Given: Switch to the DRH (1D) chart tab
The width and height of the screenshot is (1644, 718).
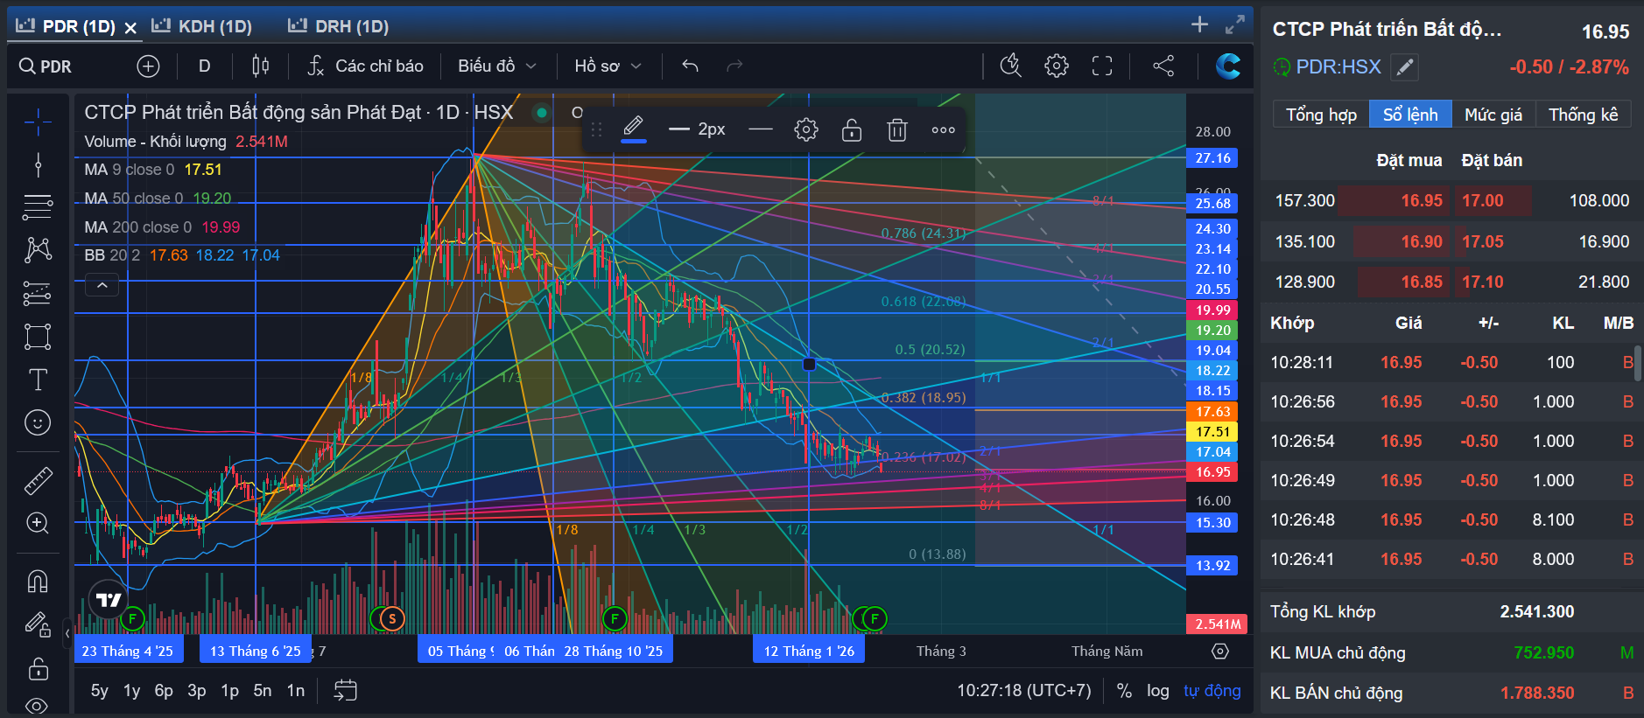Looking at the screenshot, I should click(x=340, y=26).
